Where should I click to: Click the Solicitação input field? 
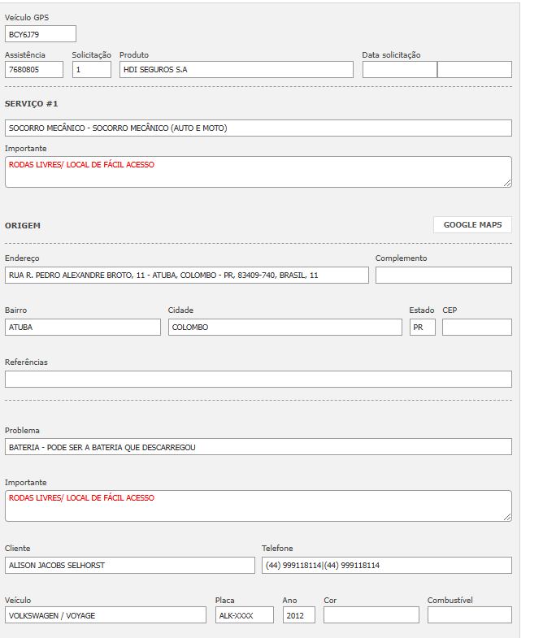(x=91, y=70)
